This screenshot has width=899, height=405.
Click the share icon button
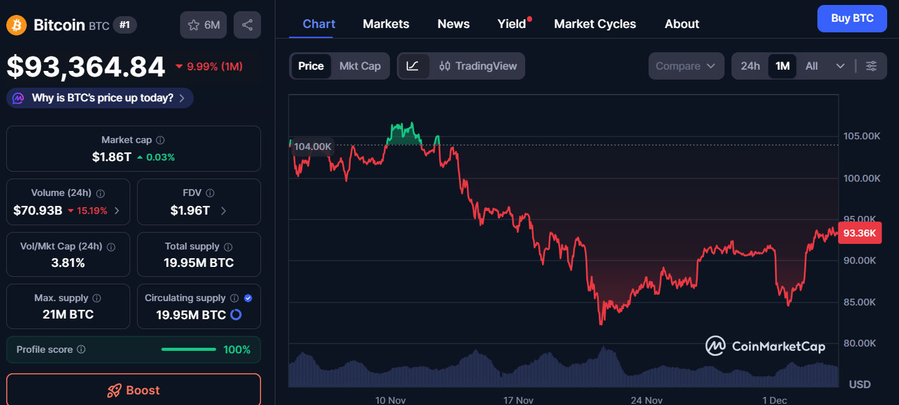point(247,25)
